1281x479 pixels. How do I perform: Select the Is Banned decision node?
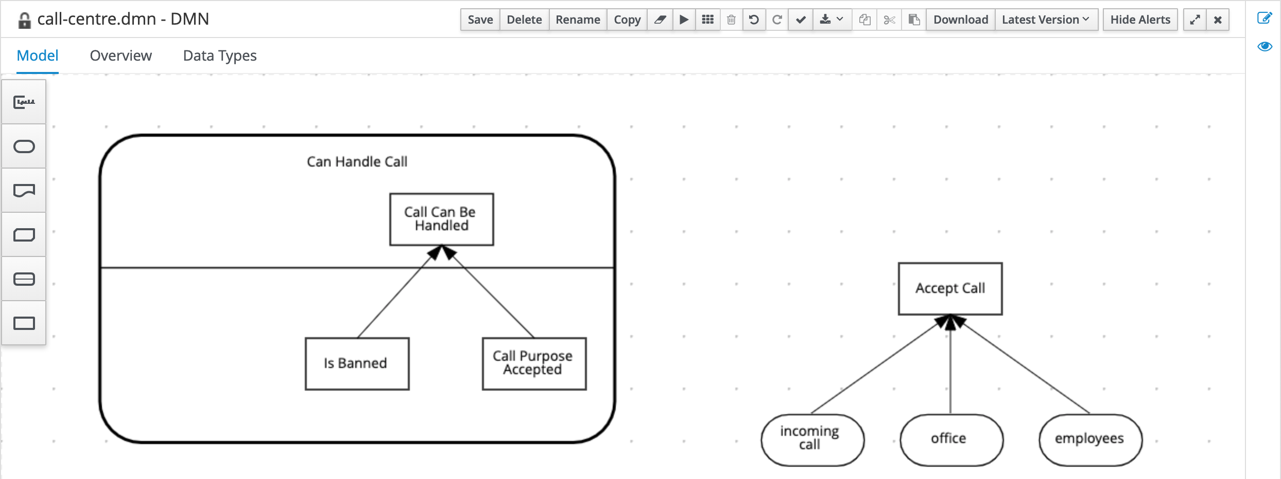pyautogui.click(x=357, y=364)
